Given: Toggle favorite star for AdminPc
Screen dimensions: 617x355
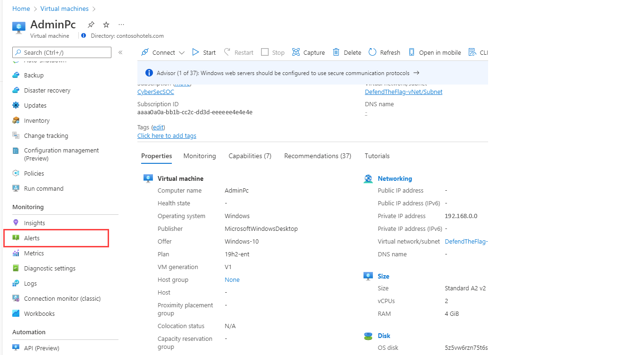Looking at the screenshot, I should pyautogui.click(x=106, y=24).
